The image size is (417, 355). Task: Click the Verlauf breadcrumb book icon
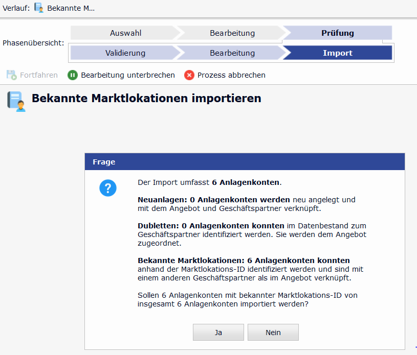pyautogui.click(x=39, y=8)
